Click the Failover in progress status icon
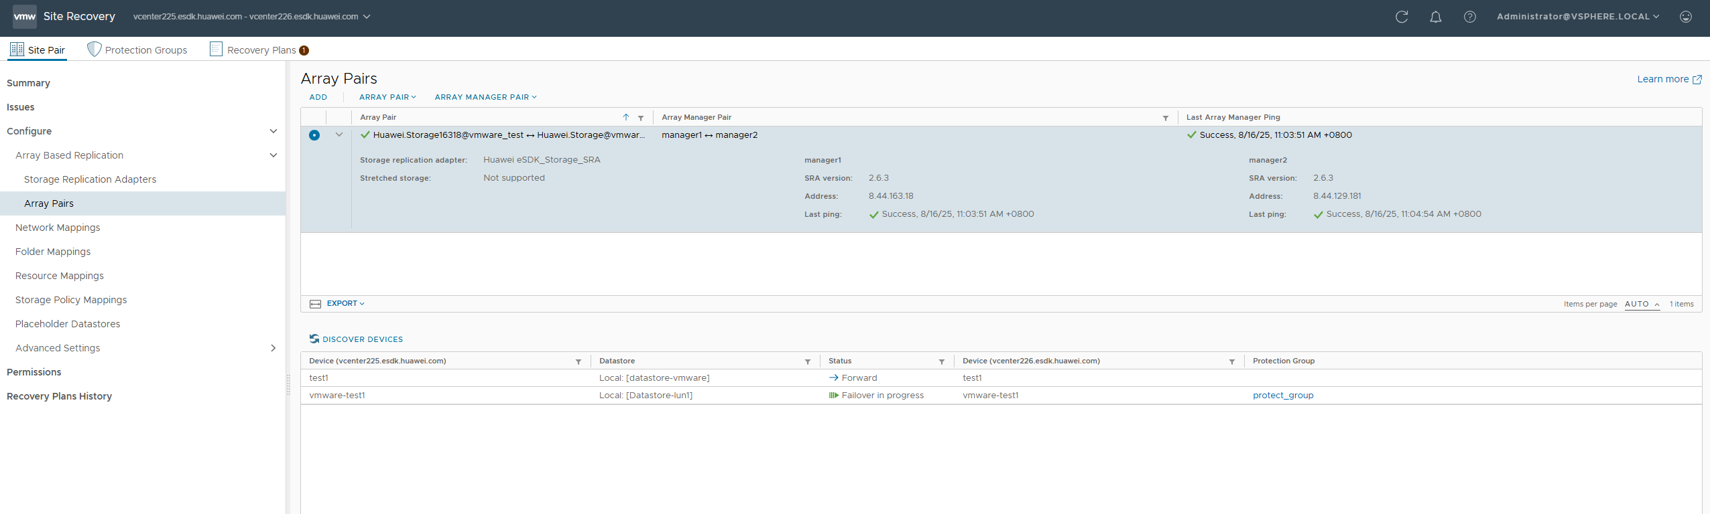1710x514 pixels. coord(834,396)
